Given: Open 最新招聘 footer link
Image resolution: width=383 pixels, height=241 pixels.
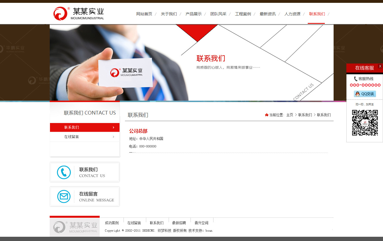Looking at the screenshot, I should (x=179, y=223).
